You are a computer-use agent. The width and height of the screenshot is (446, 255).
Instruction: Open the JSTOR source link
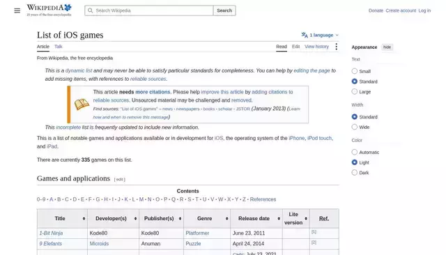click(x=243, y=109)
